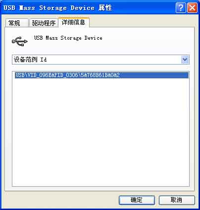Click the USB trident device icon
Image resolution: width=200 pixels, height=210 pixels.
20,41
